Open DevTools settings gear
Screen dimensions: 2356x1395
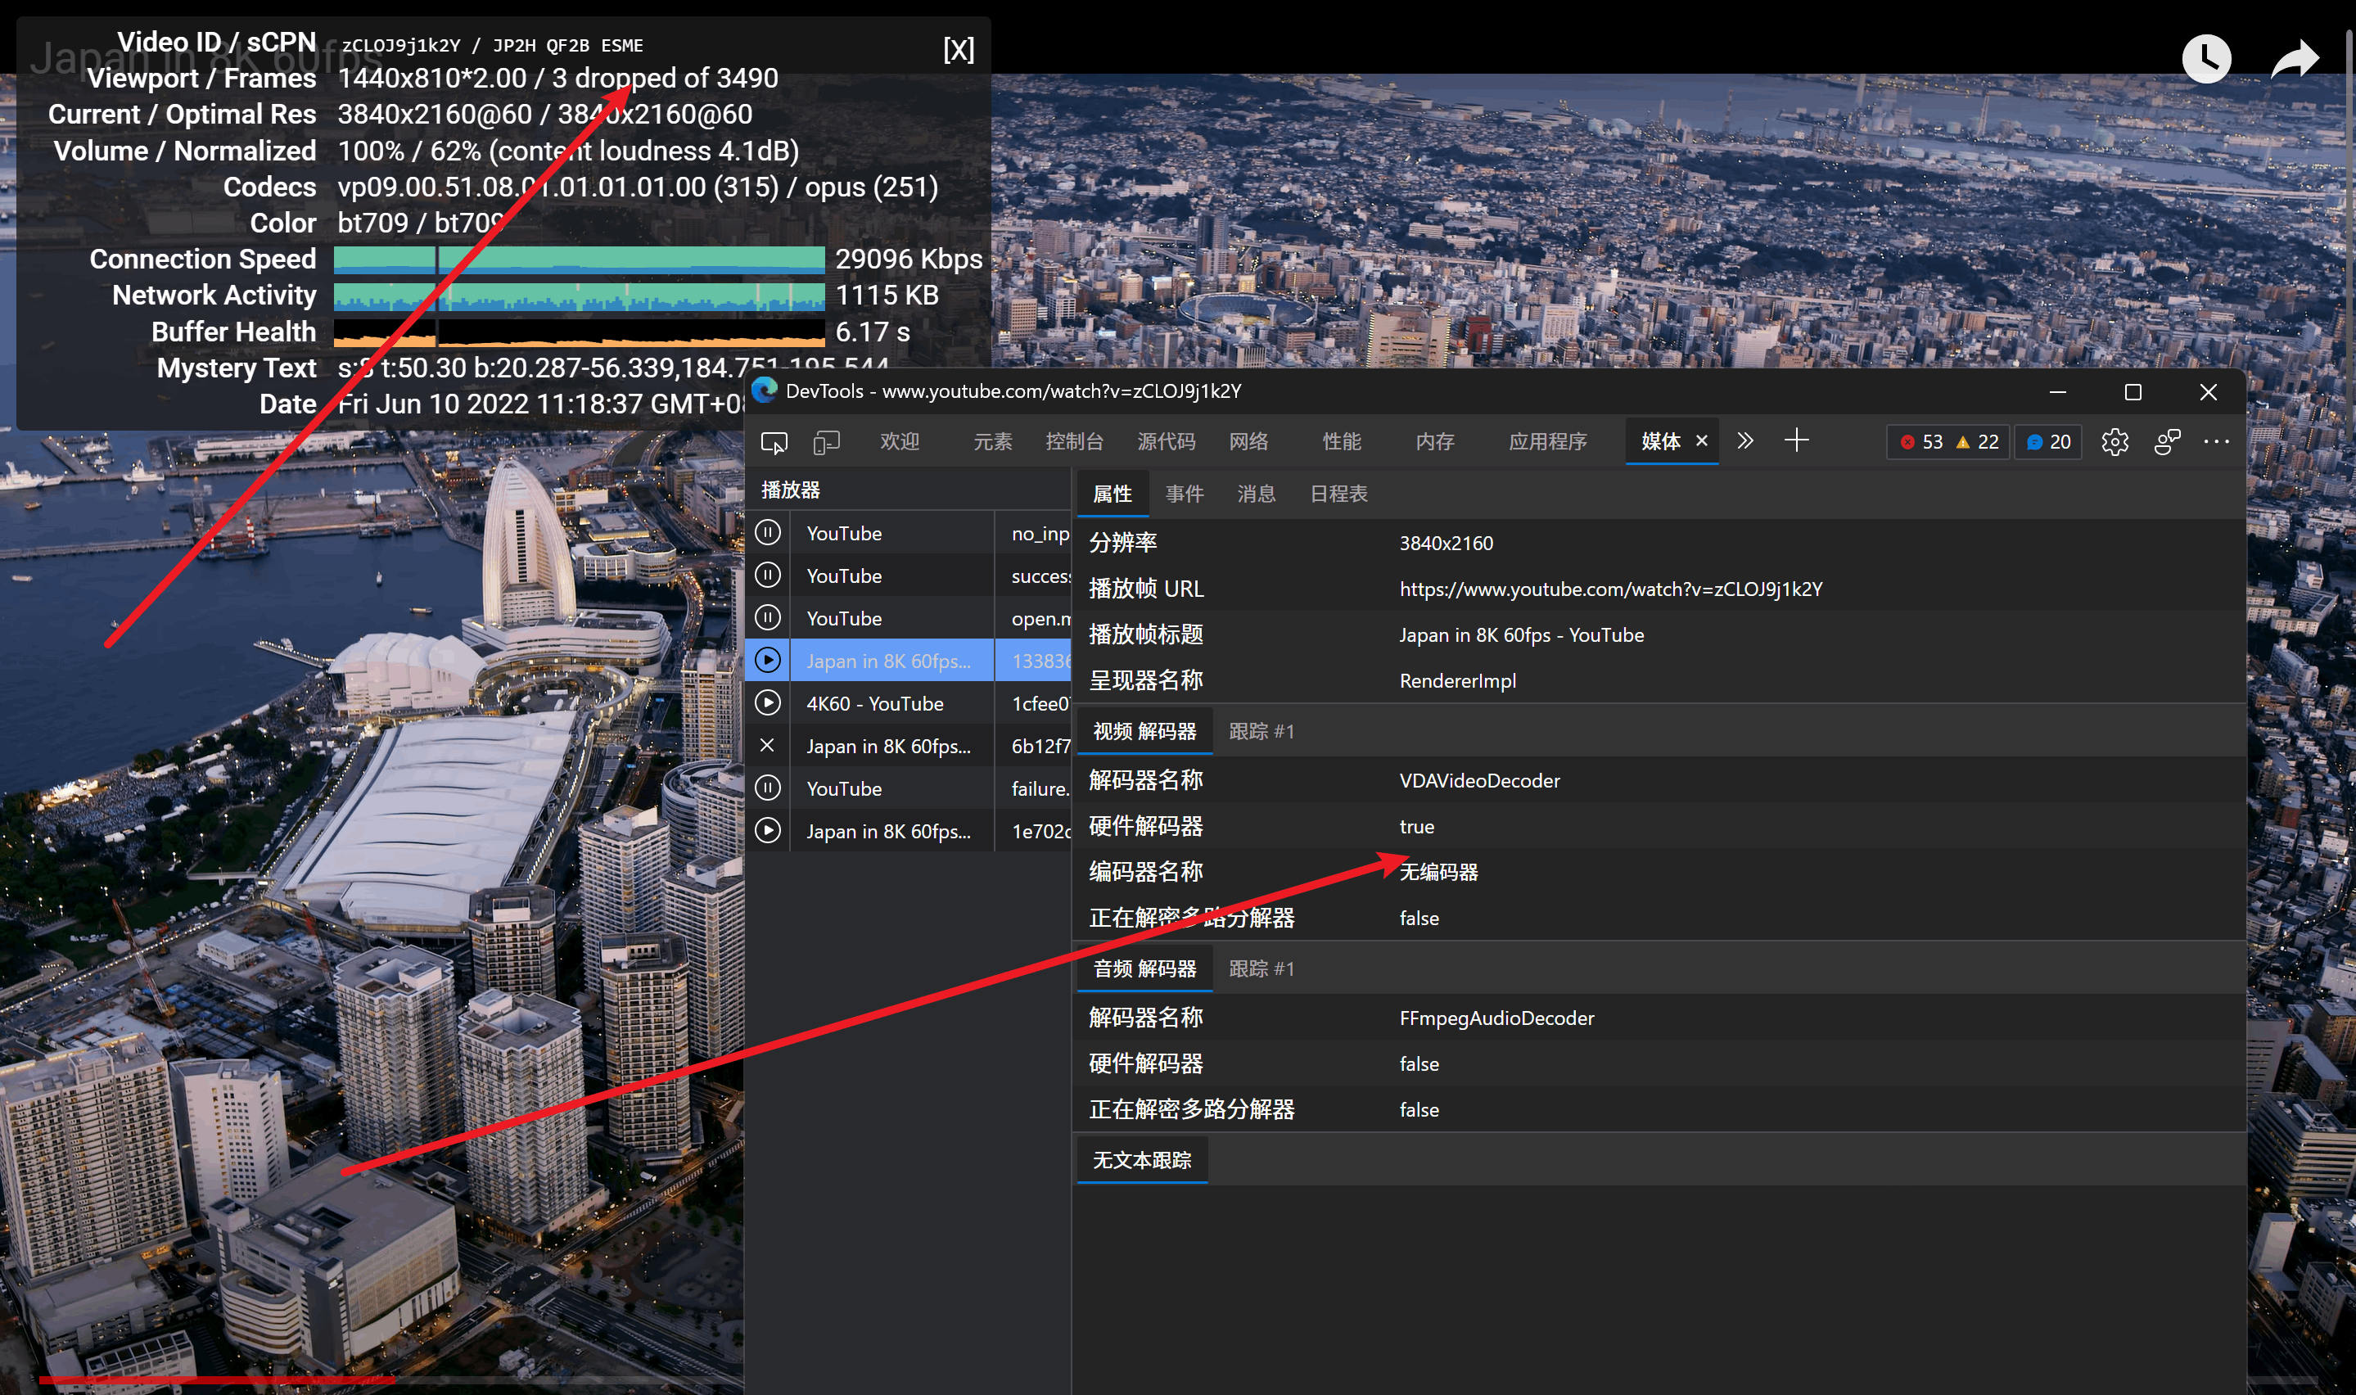coord(2114,442)
